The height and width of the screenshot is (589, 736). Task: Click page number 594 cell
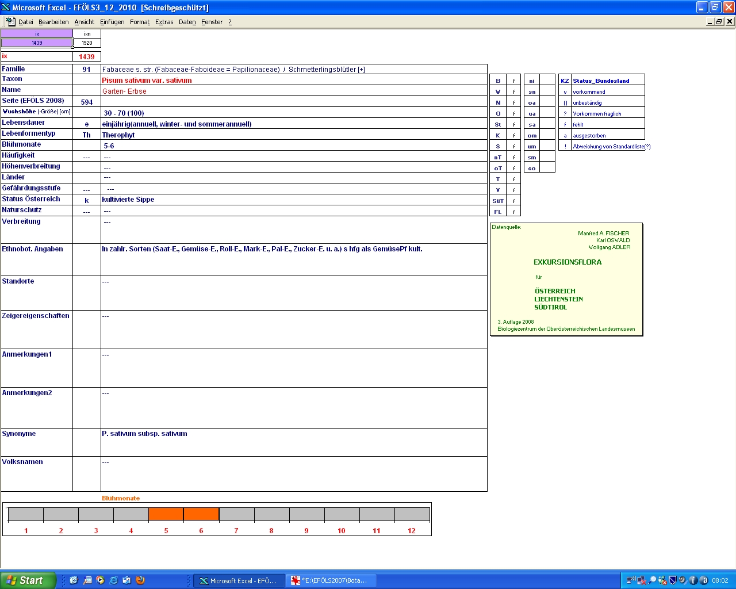(x=87, y=102)
